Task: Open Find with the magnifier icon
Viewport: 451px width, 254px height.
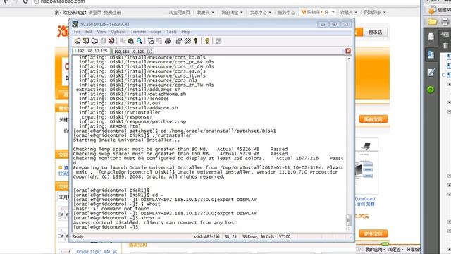Action: coord(140,41)
